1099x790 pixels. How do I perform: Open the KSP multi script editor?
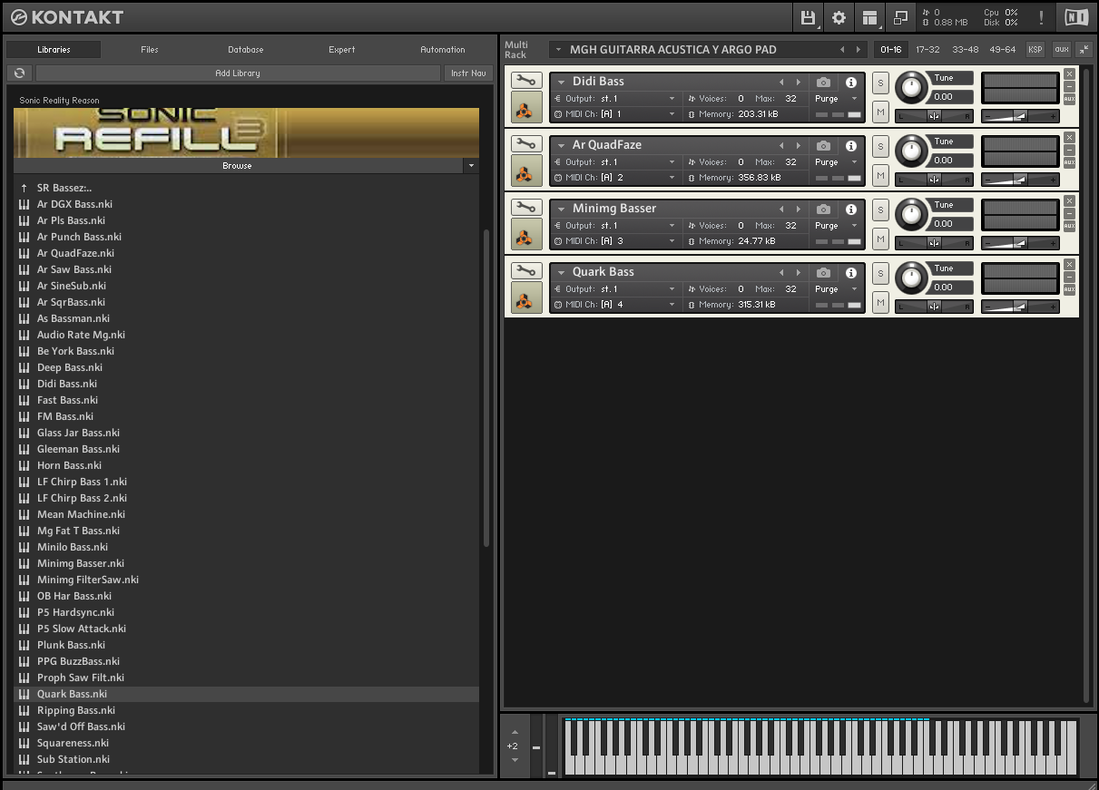point(1035,49)
